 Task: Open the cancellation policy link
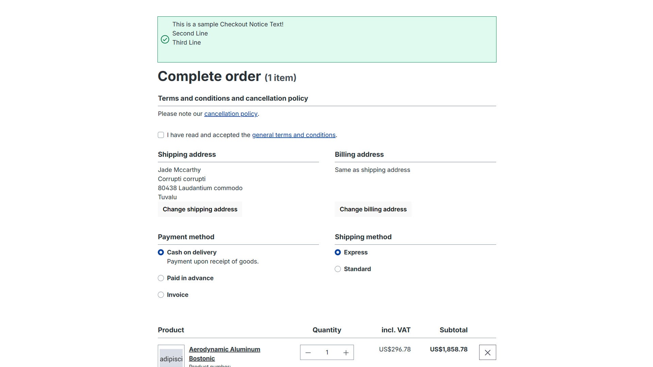click(231, 114)
